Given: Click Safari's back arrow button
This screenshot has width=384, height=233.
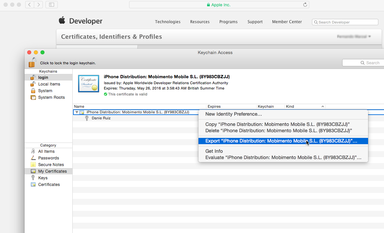Looking at the screenshot, I should pyautogui.click(x=30, y=5).
